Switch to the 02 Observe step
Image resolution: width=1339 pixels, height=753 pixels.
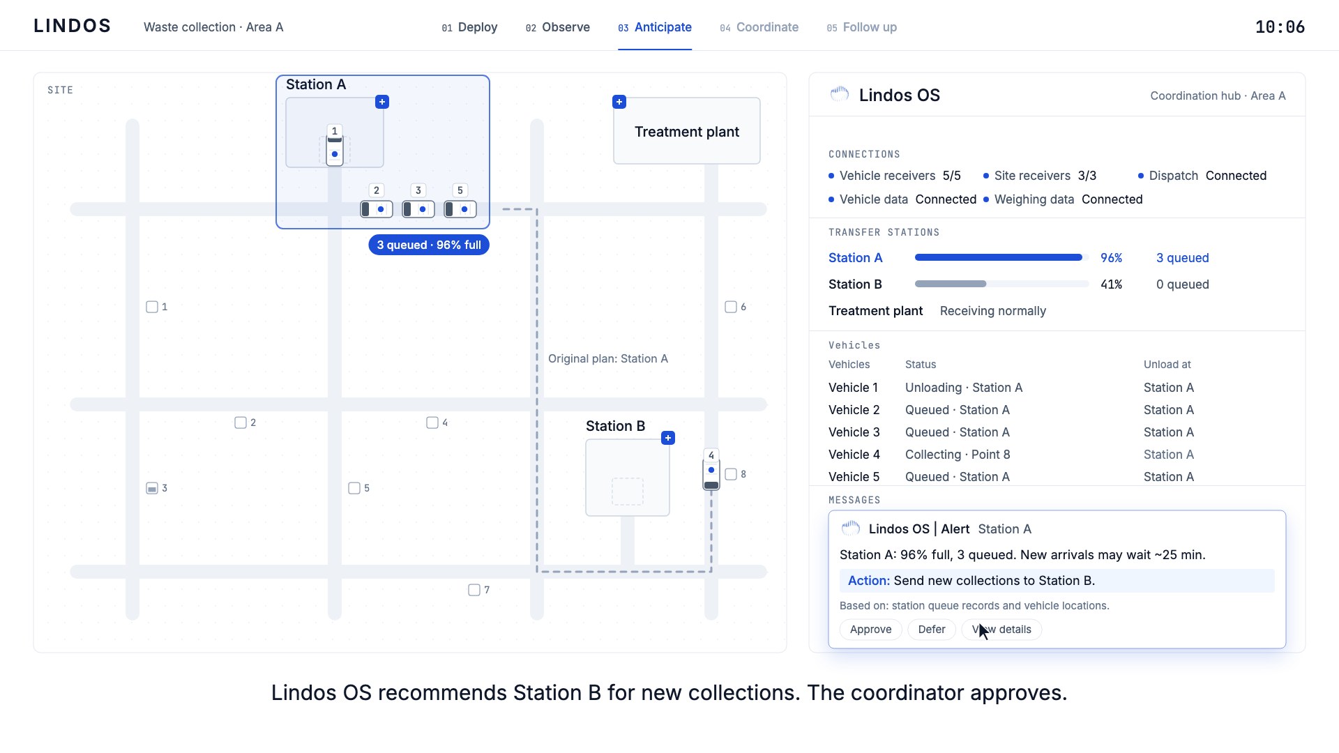558,27
